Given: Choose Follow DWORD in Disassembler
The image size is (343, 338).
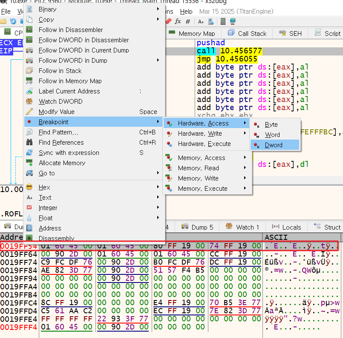Looking at the screenshot, I should coord(94,40).
